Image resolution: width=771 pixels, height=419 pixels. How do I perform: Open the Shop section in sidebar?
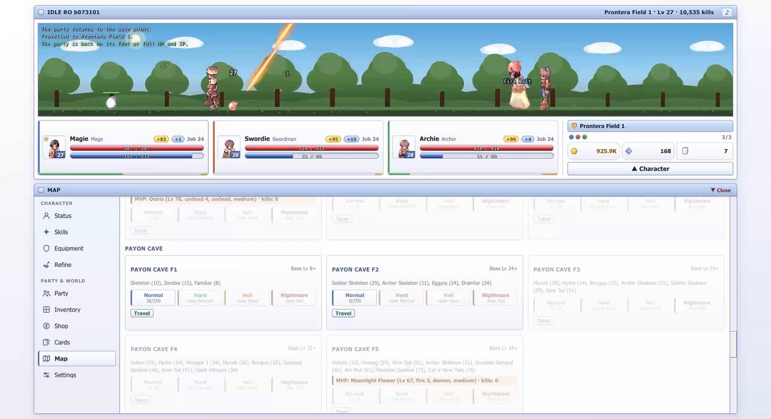pos(77,326)
